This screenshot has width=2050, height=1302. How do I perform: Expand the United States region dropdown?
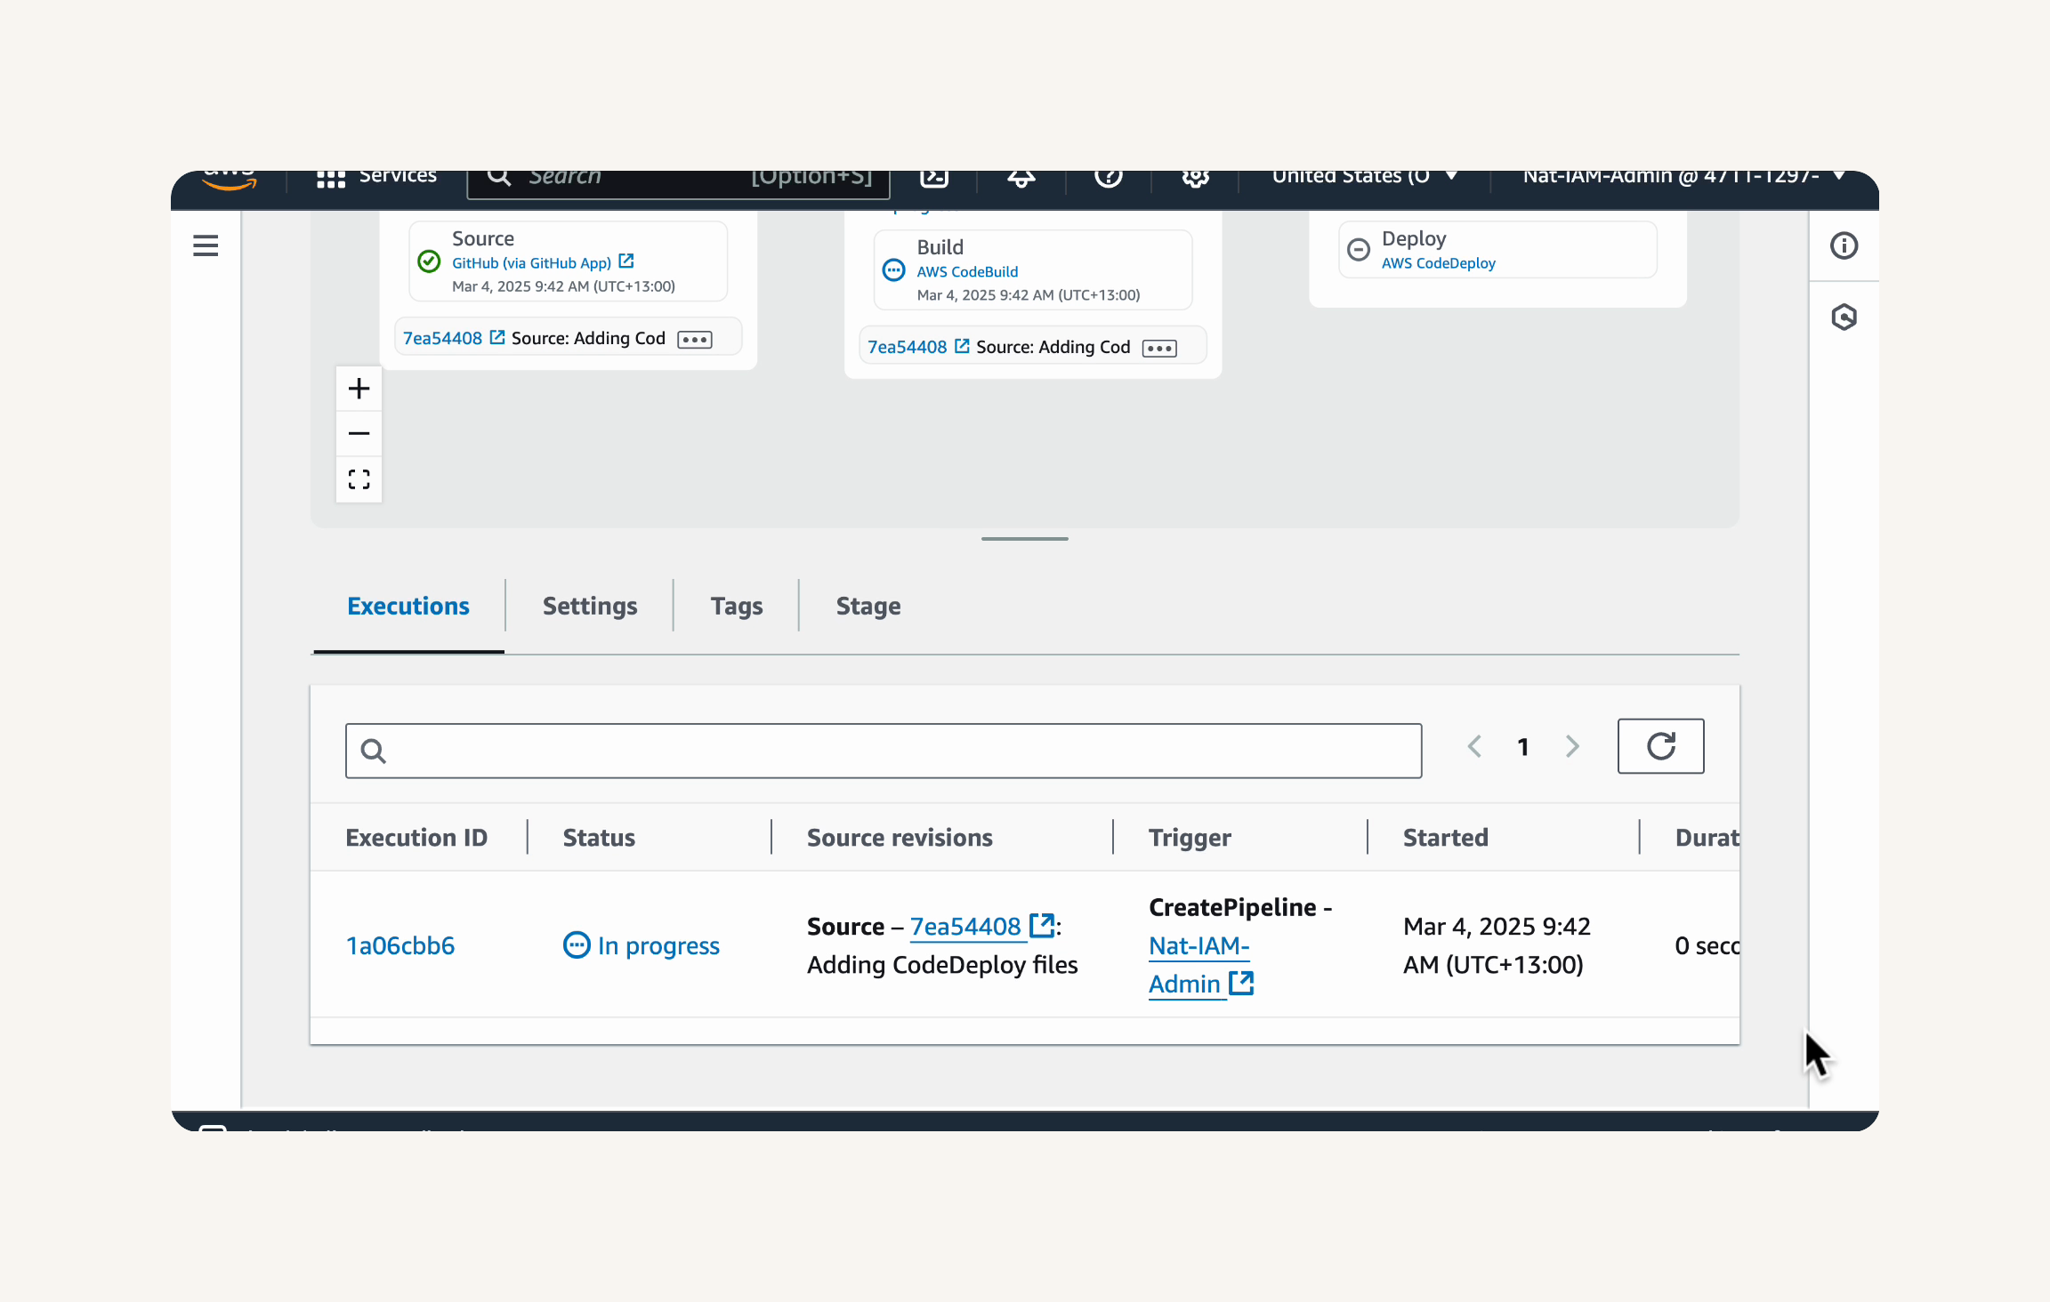pyautogui.click(x=1364, y=177)
